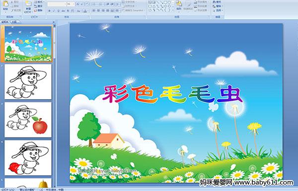Close the slides thumbnail pane
298x191 pixels.
pyautogui.click(x=54, y=22)
